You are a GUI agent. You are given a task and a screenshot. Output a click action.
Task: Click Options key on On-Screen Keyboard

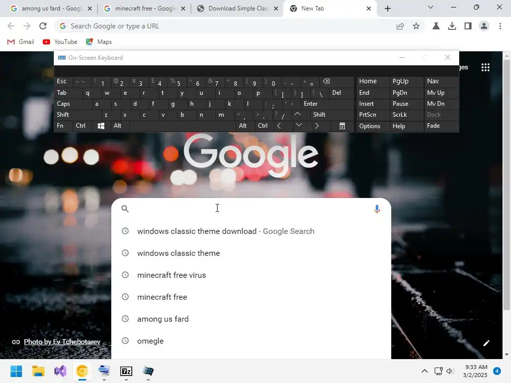click(x=372, y=126)
